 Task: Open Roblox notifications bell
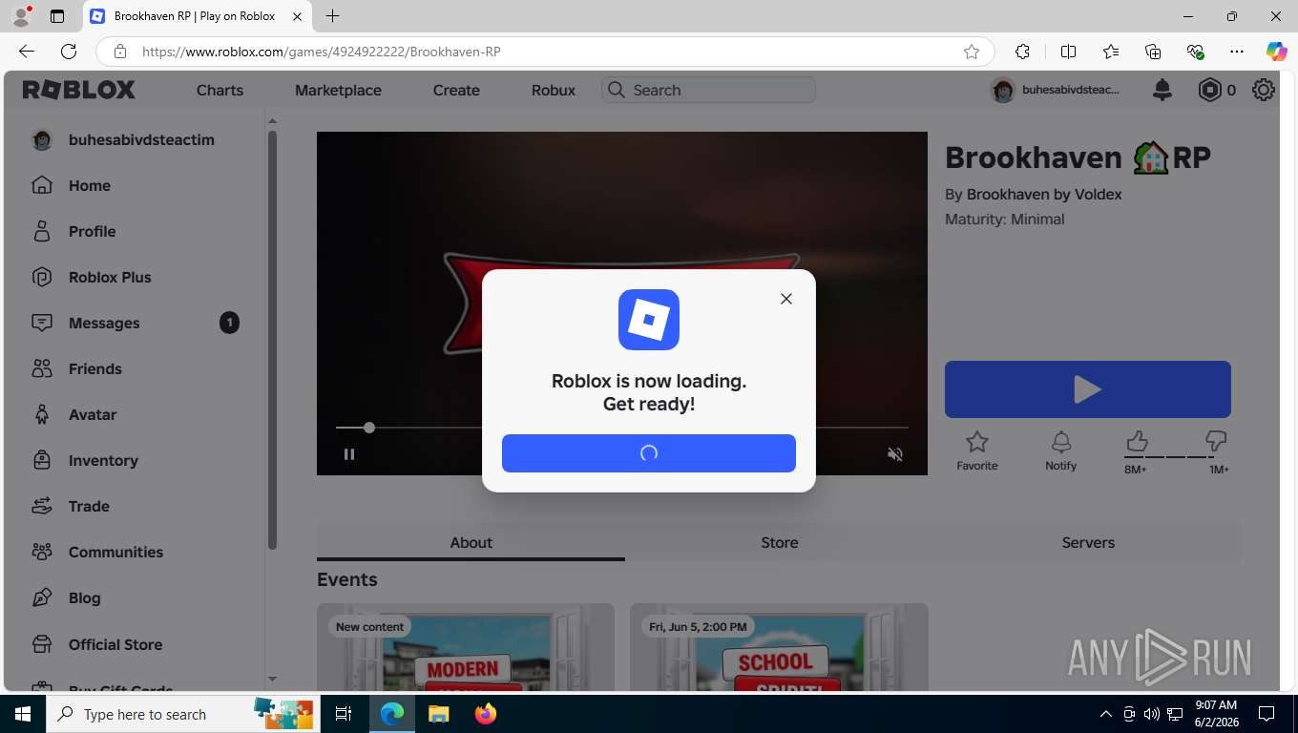(1162, 90)
